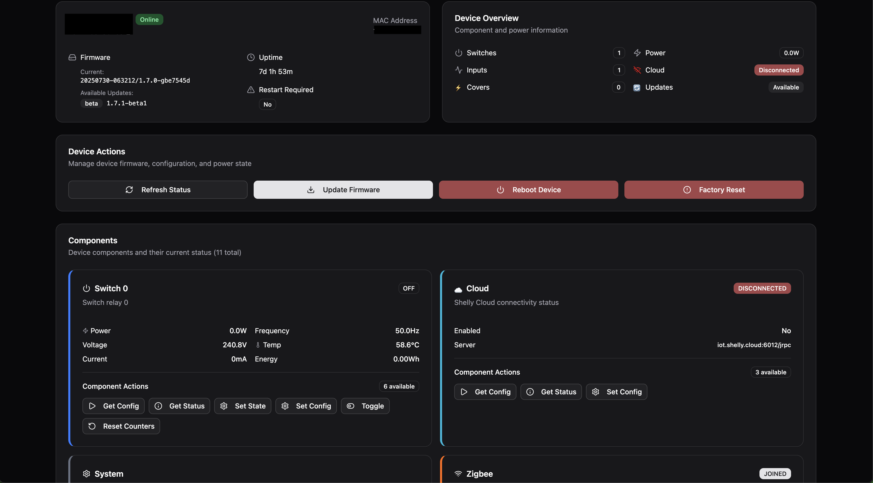Run Get Status in Cloud card
Viewport: 873px width, 483px height.
(x=551, y=392)
